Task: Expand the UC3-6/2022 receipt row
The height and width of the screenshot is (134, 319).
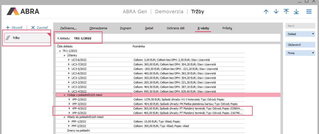Action: click(69, 60)
